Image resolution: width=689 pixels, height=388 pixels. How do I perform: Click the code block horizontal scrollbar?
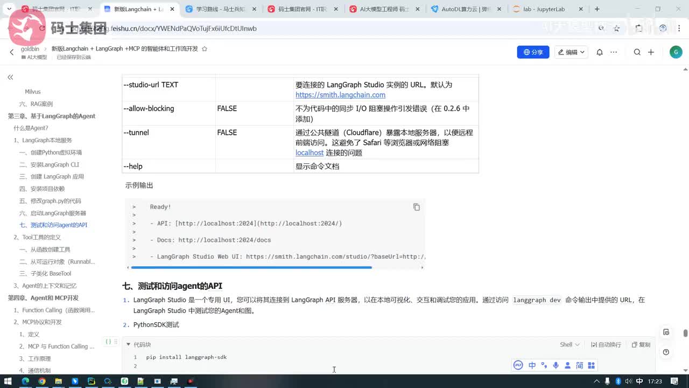(251, 267)
